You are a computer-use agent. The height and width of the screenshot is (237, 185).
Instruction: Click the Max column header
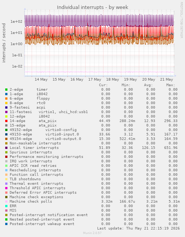pyautogui.click(x=171, y=85)
